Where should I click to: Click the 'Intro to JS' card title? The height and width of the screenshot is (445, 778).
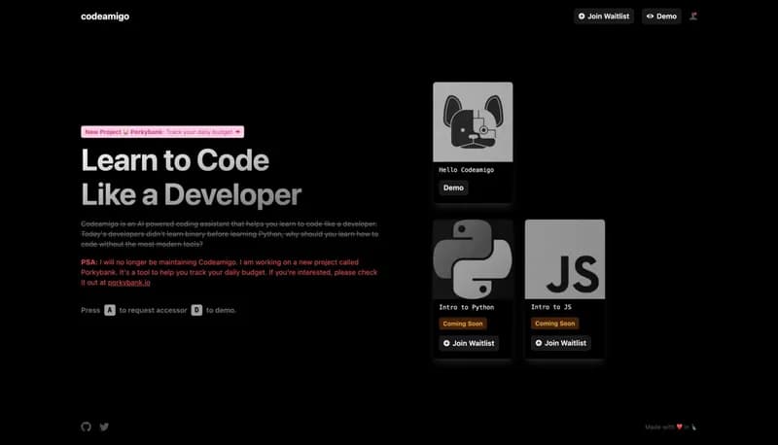pyautogui.click(x=551, y=307)
